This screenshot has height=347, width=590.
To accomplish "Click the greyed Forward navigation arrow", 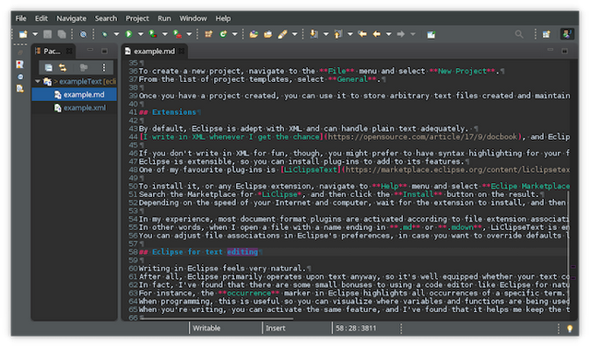I will 401,34.
